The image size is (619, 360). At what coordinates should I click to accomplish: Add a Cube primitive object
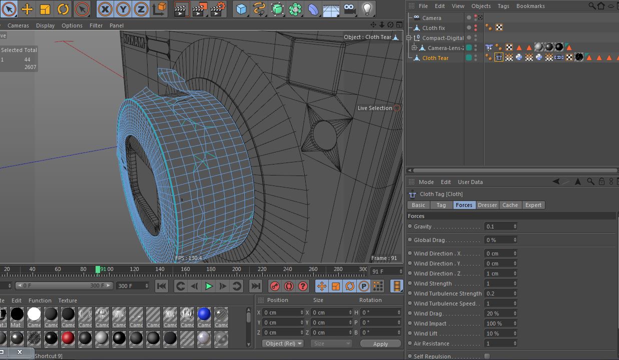click(242, 8)
